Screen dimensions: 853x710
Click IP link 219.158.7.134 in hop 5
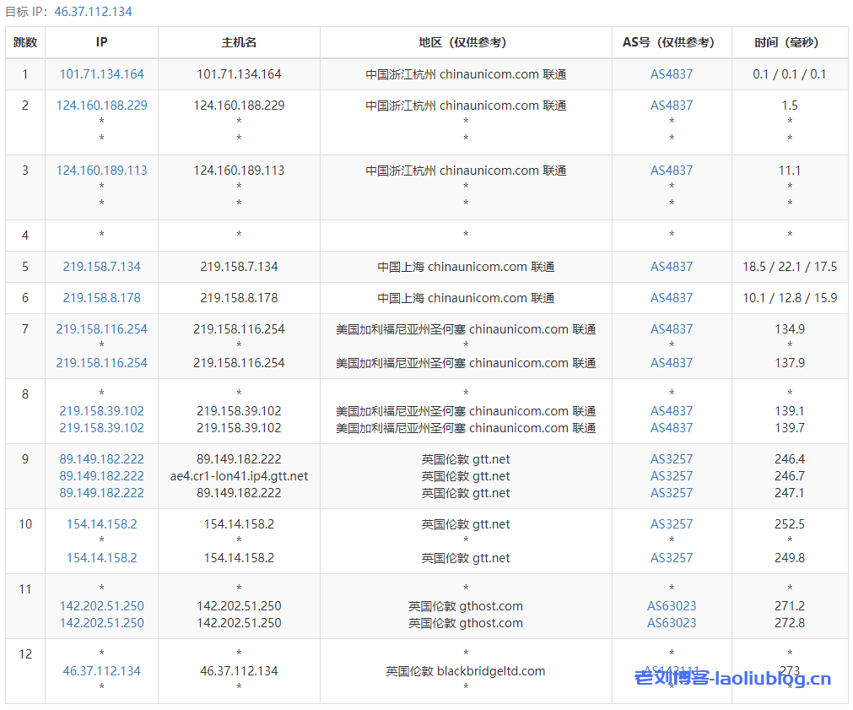pos(101,267)
